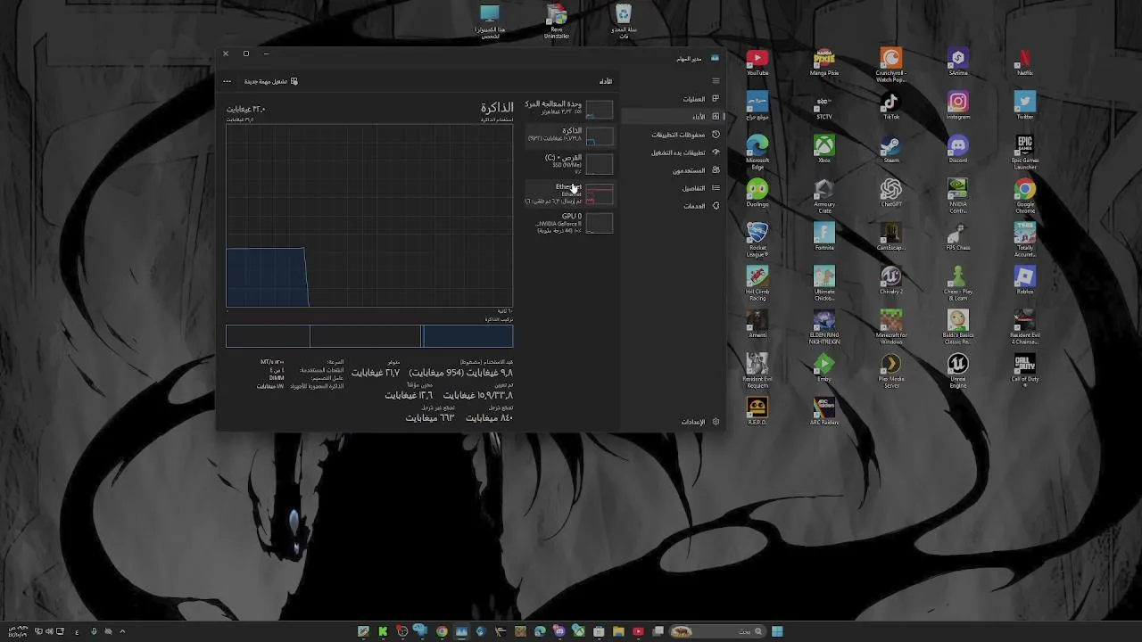Select the Memory performance entry

coord(569,135)
